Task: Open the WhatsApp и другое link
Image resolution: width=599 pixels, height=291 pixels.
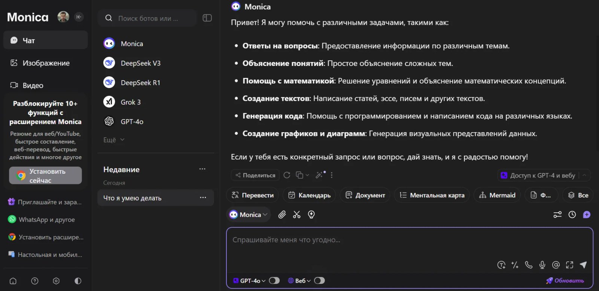Action: pyautogui.click(x=42, y=219)
